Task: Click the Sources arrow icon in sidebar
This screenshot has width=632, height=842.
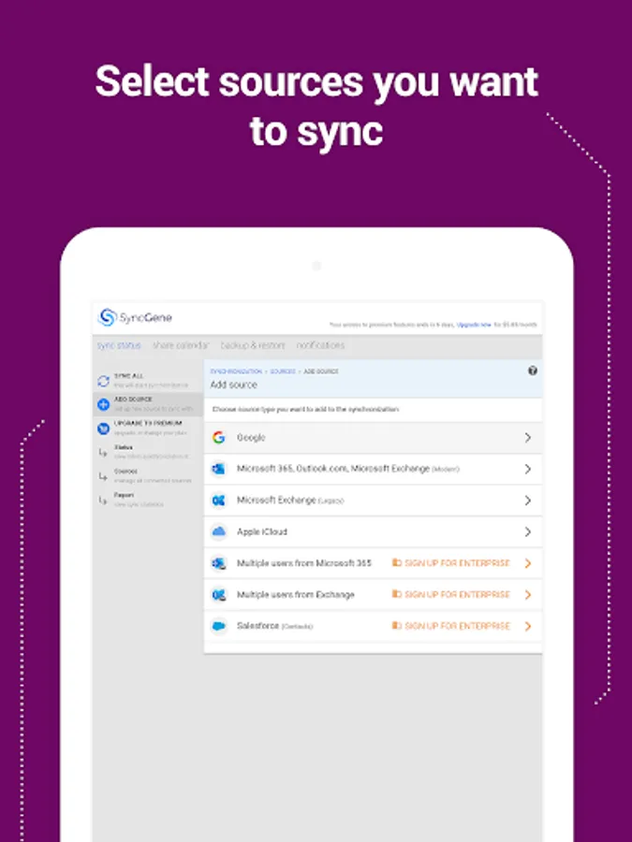Action: (x=103, y=476)
